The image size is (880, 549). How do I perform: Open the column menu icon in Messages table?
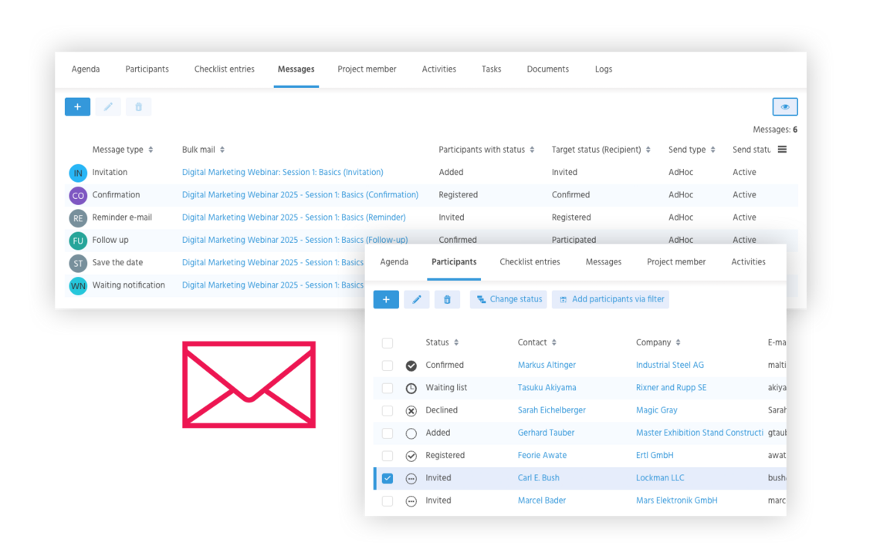click(782, 150)
